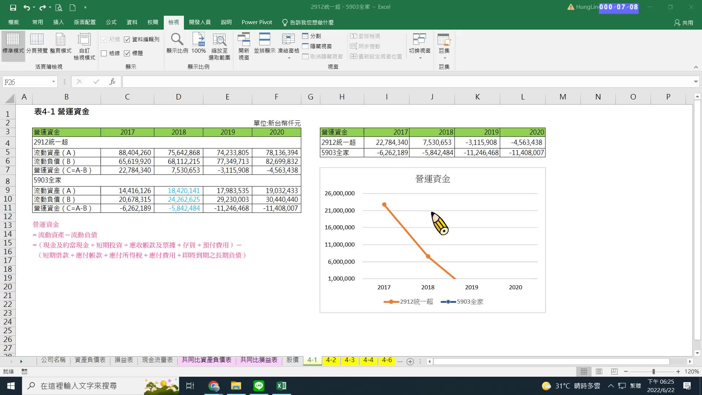
Task: Click 隱藏視窗 hide window button
Action: tap(317, 46)
